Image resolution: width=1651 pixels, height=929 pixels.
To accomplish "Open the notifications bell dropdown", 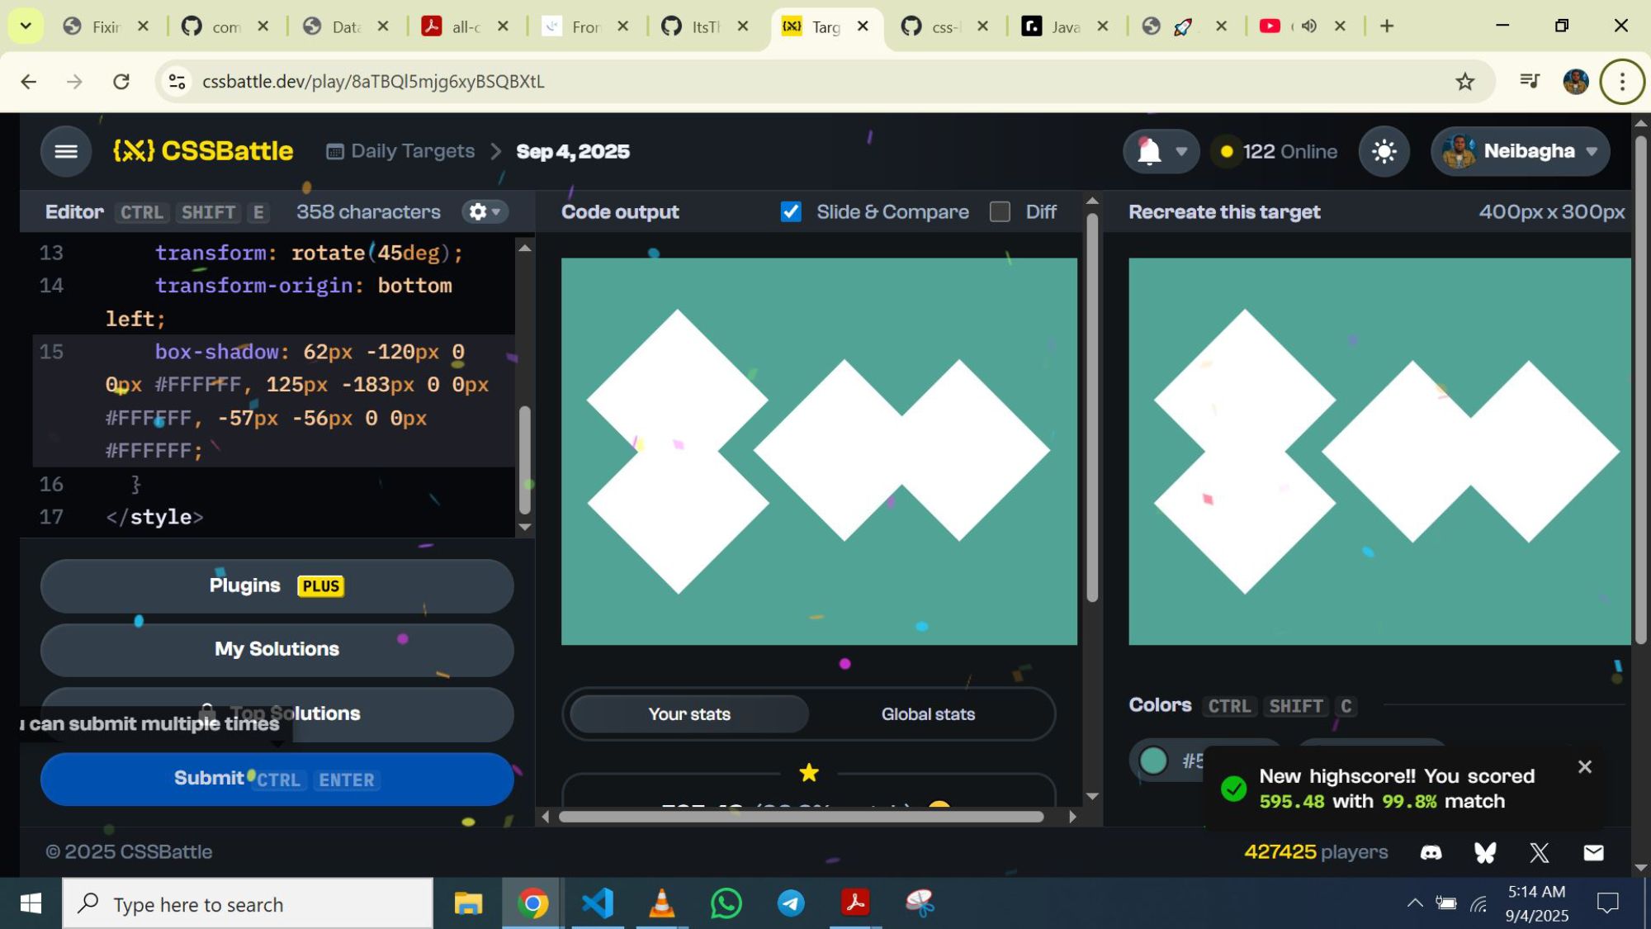I will pyautogui.click(x=1161, y=151).
